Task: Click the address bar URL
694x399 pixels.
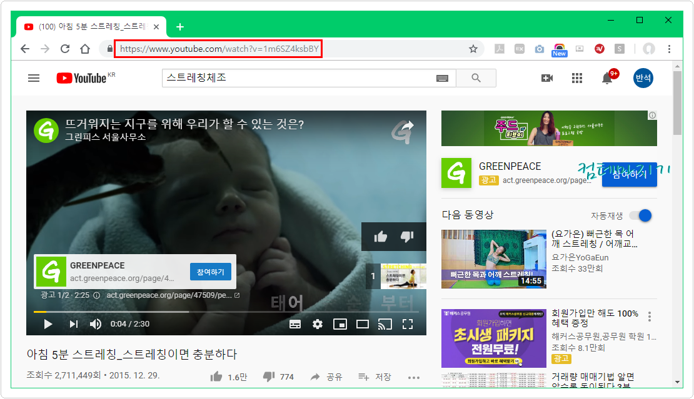Action: click(x=219, y=49)
